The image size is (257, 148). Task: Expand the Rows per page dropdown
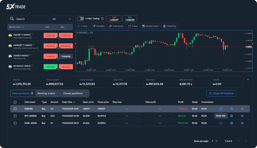pos(215,141)
